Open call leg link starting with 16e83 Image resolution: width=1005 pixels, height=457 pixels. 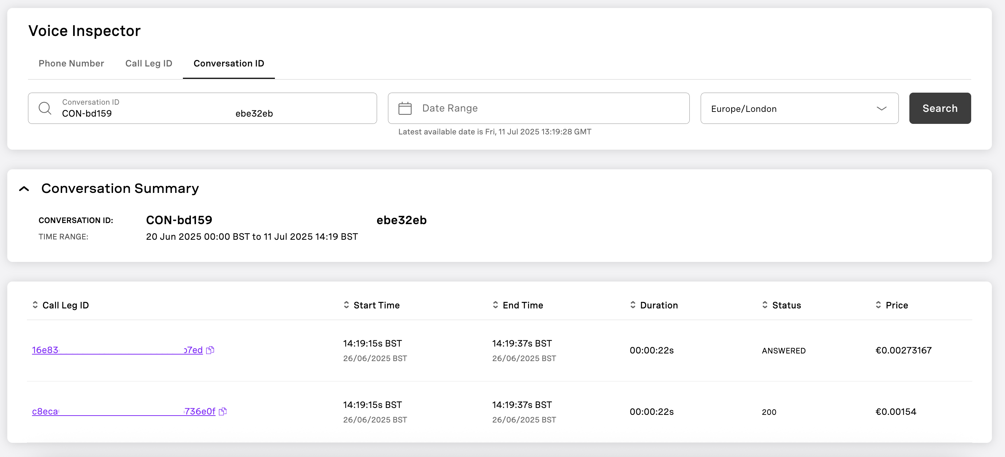tap(45, 350)
